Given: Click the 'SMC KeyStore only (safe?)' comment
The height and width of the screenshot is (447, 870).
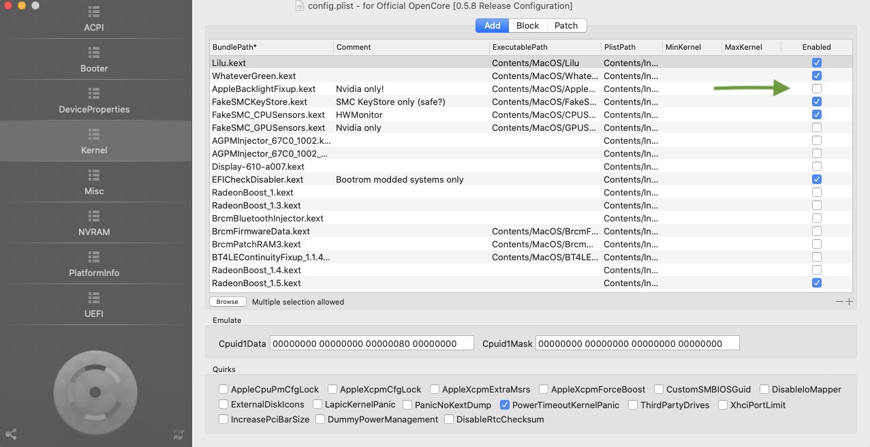Looking at the screenshot, I should pos(390,102).
